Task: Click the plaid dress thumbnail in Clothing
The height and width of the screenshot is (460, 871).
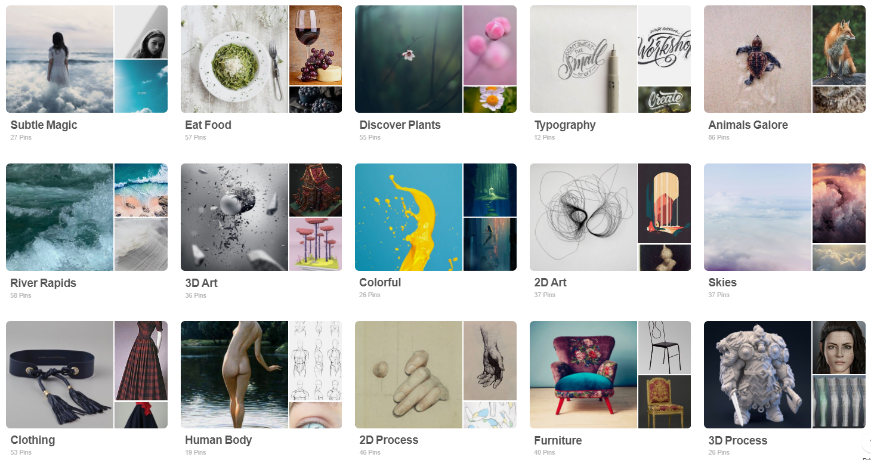Action: coord(141,360)
